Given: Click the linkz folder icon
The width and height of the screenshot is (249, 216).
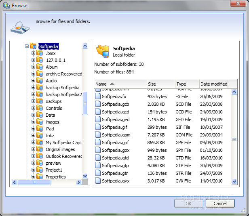Looking at the screenshot, I should pyautogui.click(x=40, y=135).
